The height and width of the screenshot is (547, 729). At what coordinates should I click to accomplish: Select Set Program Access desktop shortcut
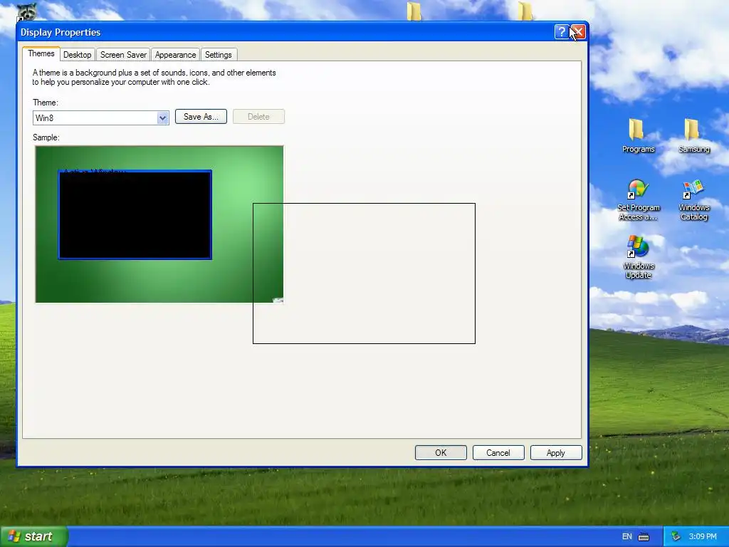pyautogui.click(x=638, y=200)
